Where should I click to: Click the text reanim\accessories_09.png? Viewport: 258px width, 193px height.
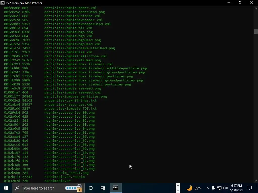point(70,149)
